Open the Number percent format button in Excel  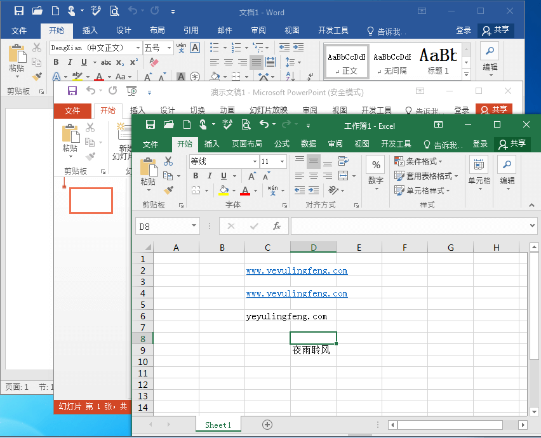376,165
